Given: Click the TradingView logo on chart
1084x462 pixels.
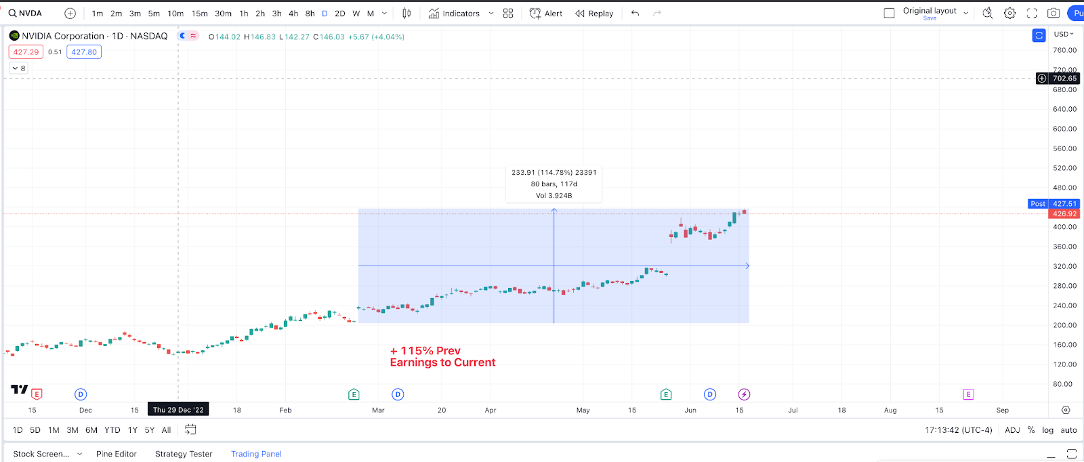Looking at the screenshot, I should (x=20, y=390).
